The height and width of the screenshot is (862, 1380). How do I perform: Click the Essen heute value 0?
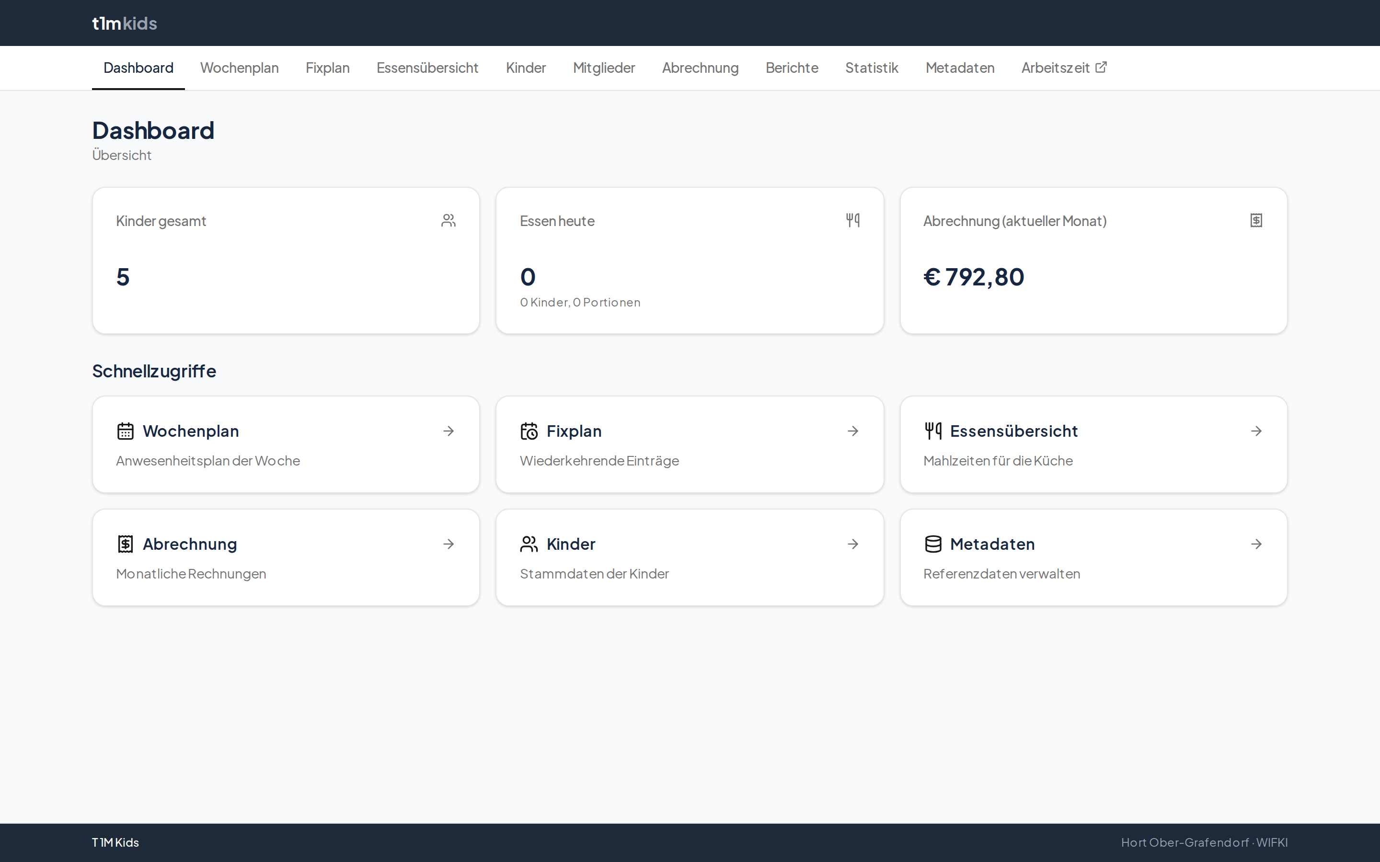click(x=528, y=277)
